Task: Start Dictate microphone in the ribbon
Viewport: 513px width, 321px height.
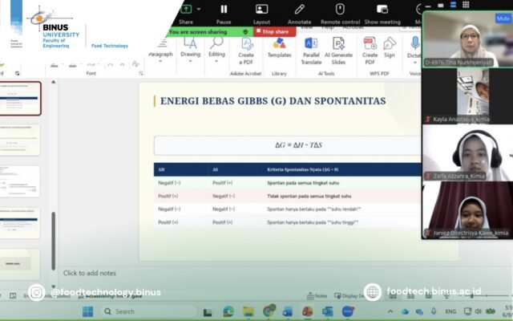Action: [x=415, y=48]
